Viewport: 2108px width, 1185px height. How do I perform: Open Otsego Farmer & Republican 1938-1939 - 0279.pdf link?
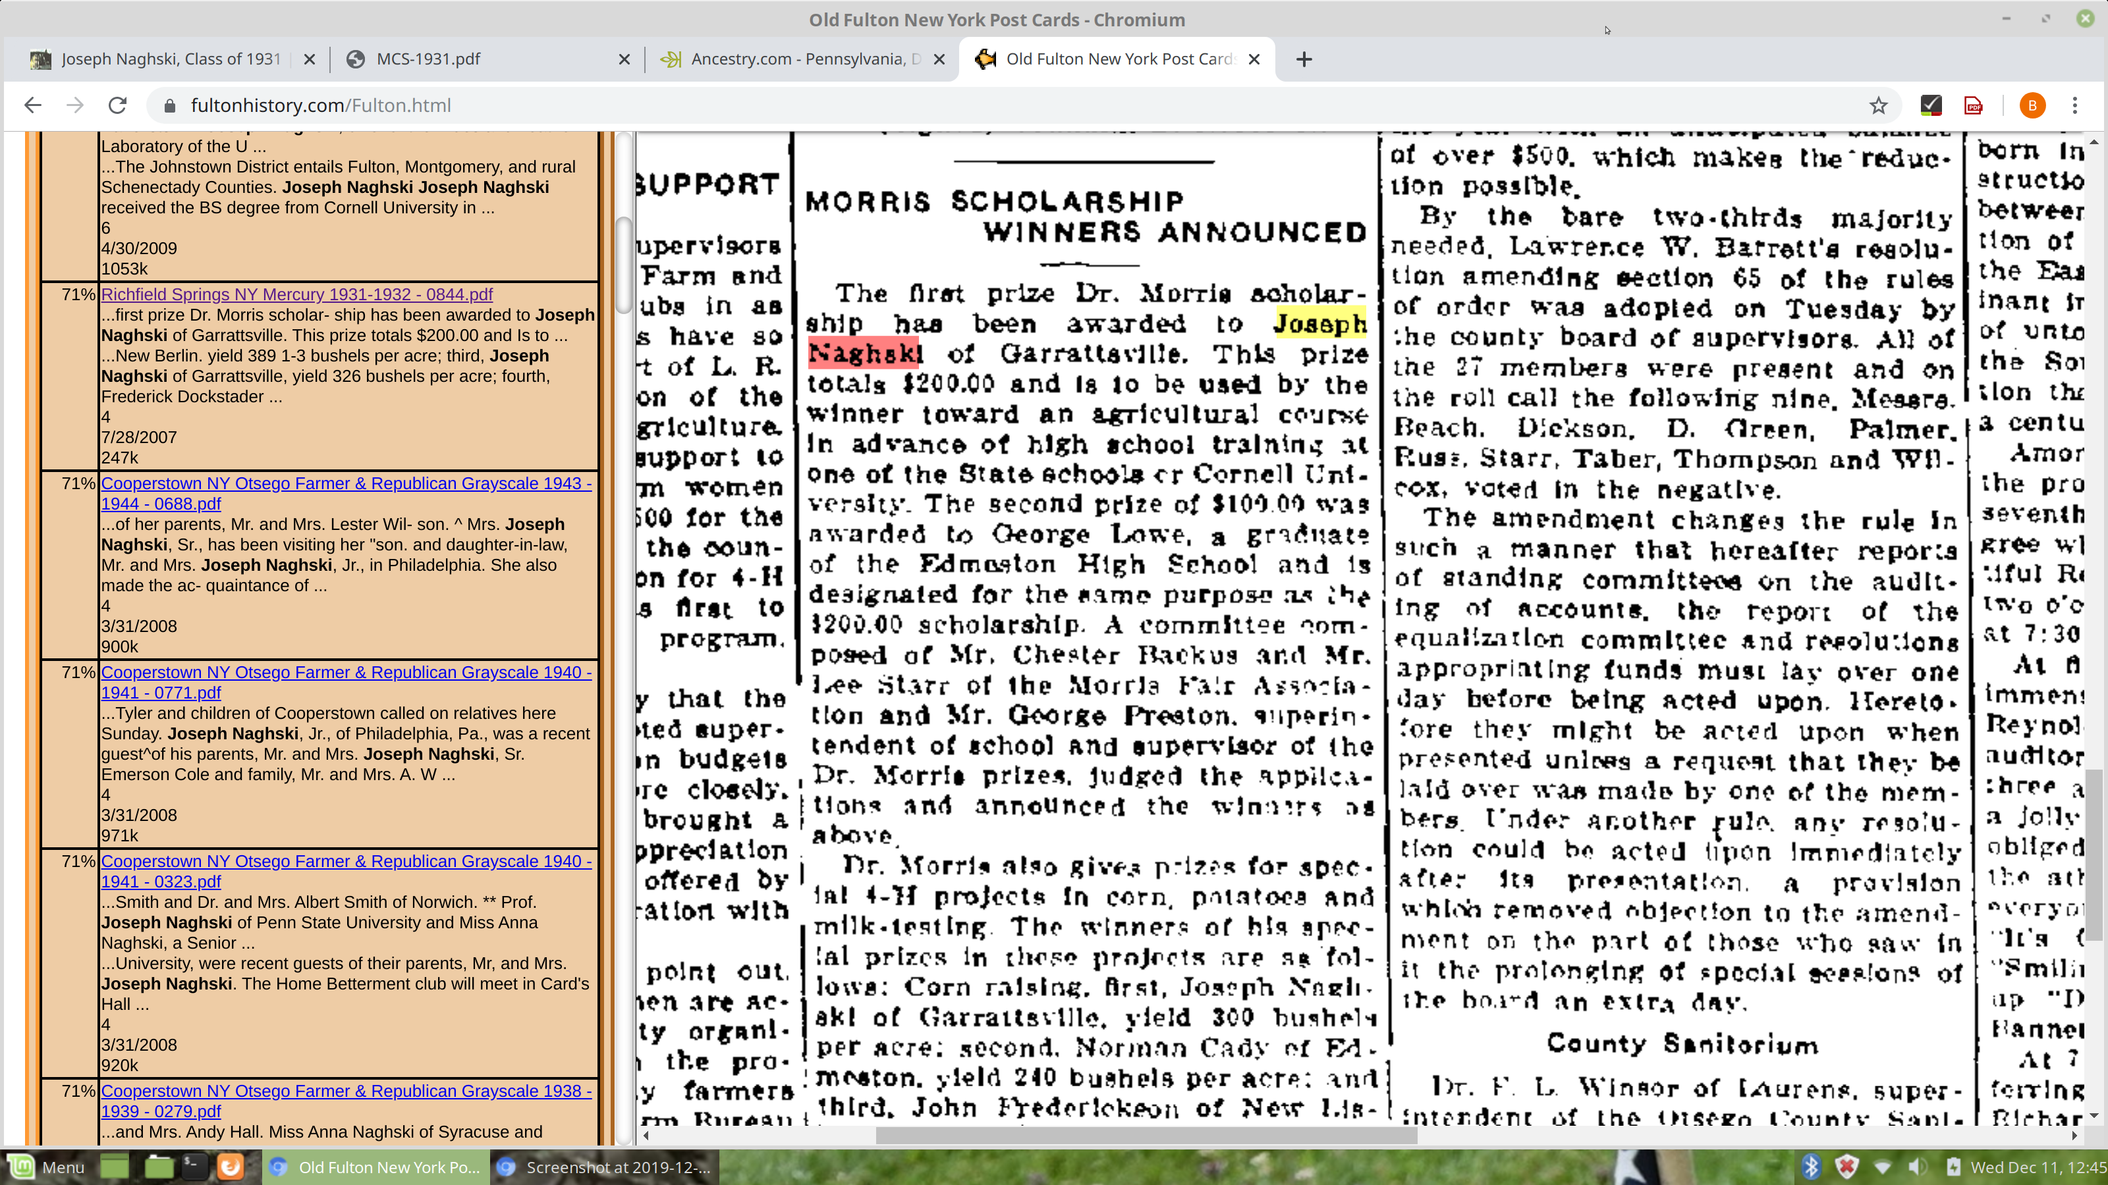(x=346, y=1101)
